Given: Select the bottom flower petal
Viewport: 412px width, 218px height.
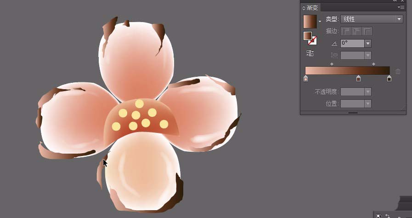Looking at the screenshot, I should pos(143,171).
